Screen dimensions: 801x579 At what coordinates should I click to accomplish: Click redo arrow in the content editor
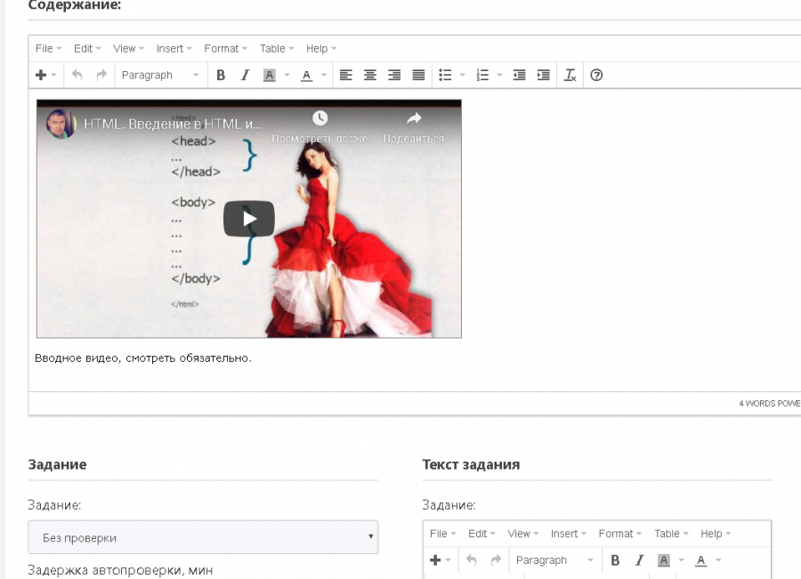tap(101, 76)
